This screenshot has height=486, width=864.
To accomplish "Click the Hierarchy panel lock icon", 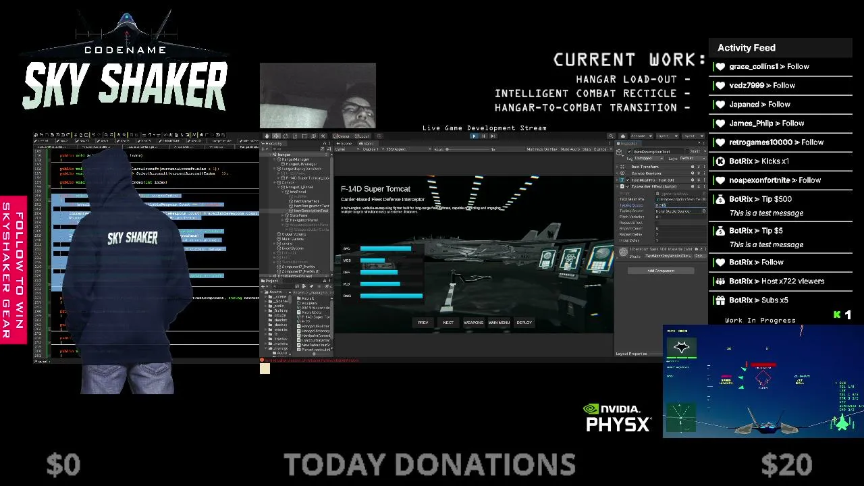I will point(324,143).
